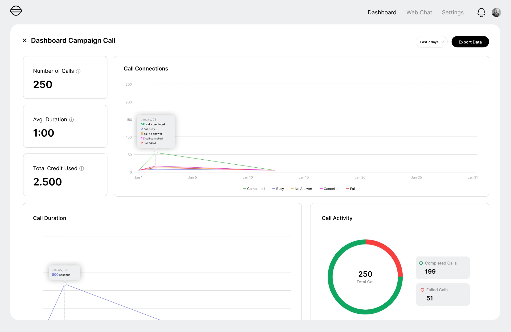Image resolution: width=511 pixels, height=332 pixels.
Task: Click the Number of Calls value 250
Action: (43, 85)
